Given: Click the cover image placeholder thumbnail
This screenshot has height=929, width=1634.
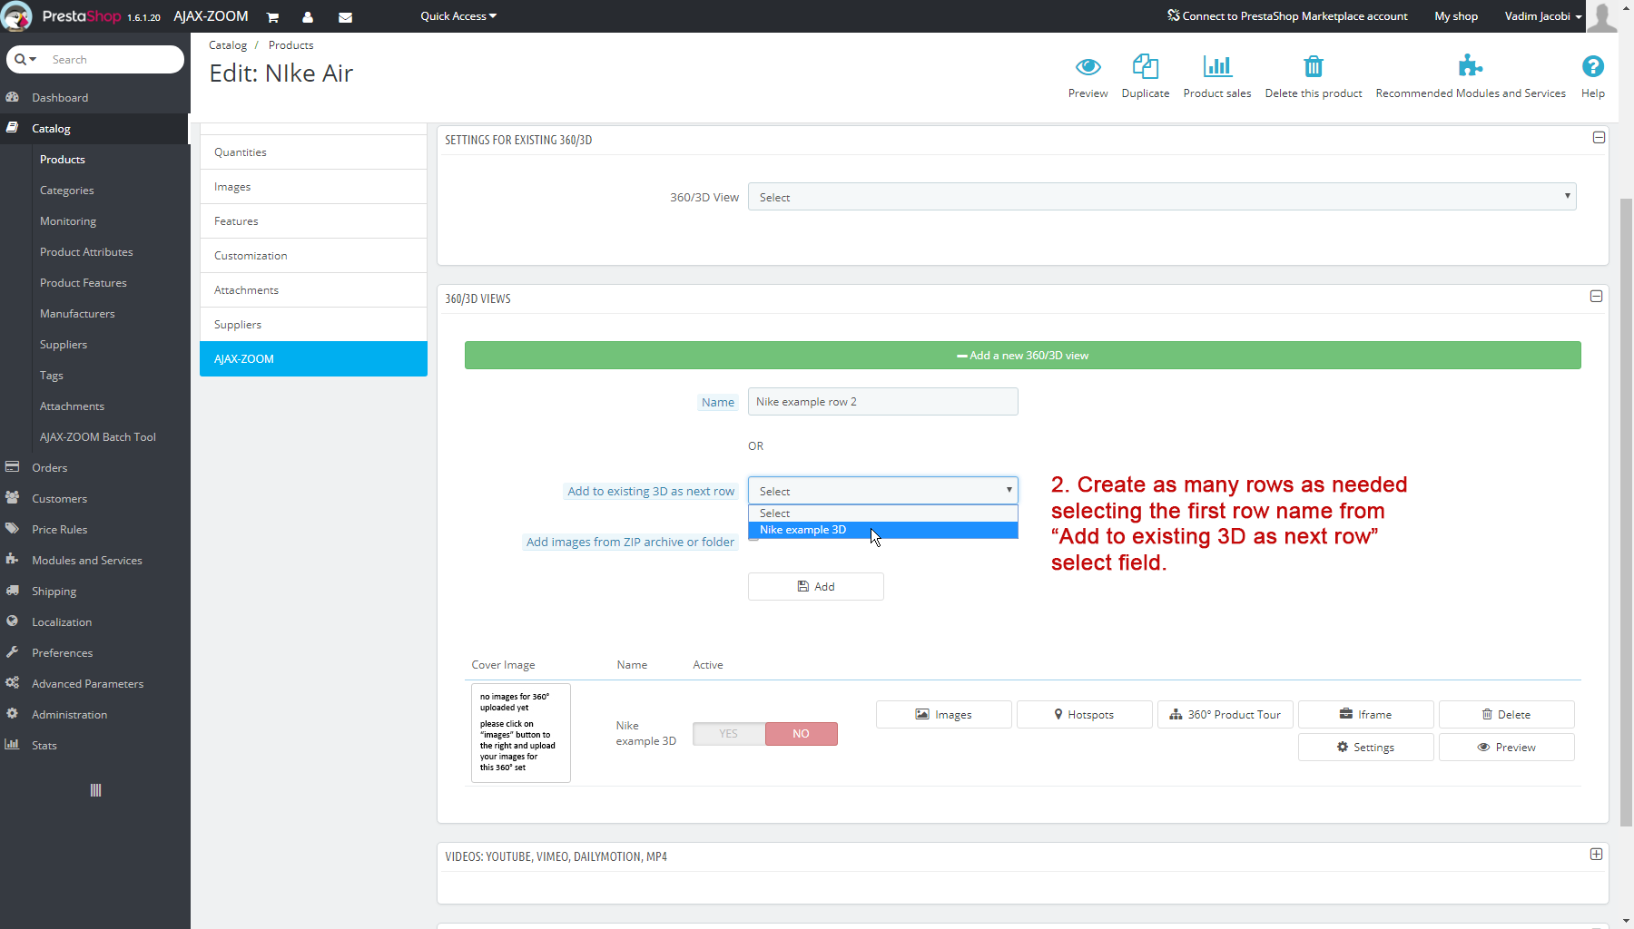Looking at the screenshot, I should (521, 733).
